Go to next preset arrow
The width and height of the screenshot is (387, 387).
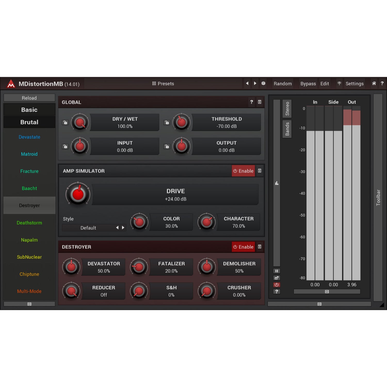pyautogui.click(x=255, y=83)
